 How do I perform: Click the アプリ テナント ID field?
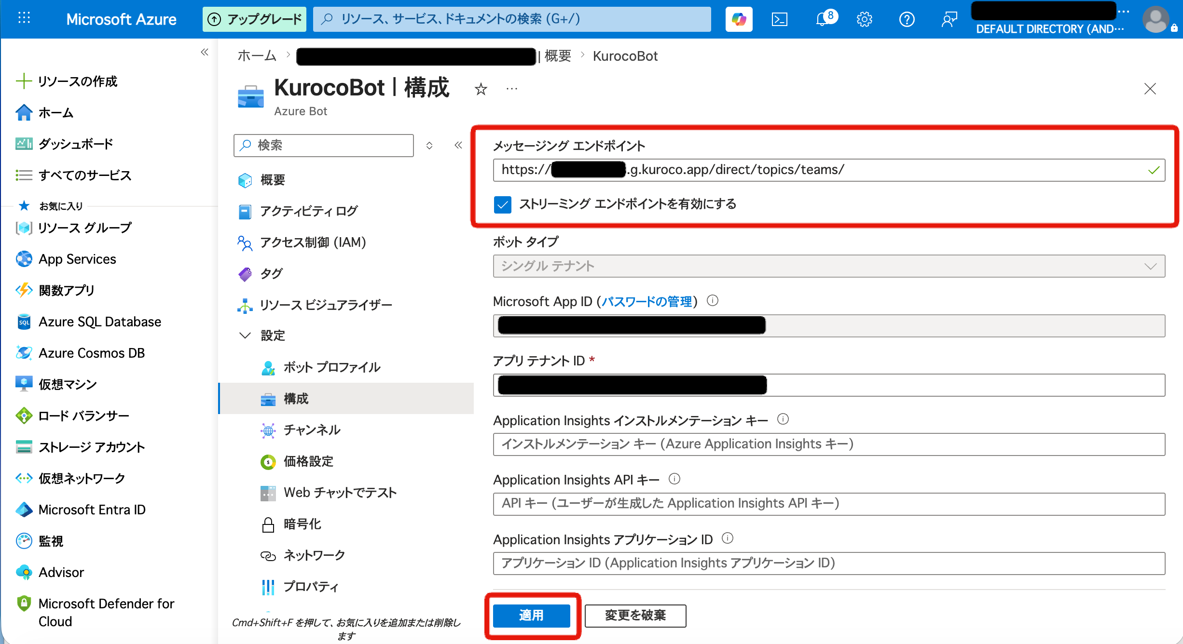pos(829,385)
